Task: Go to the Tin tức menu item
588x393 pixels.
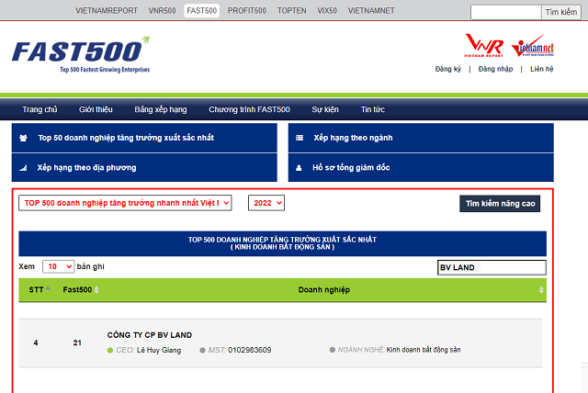Action: click(x=372, y=109)
